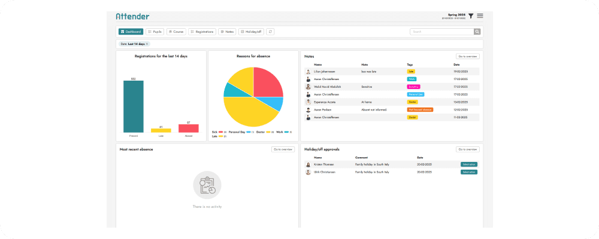This screenshot has height=239, width=599.
Task: Open the Holiday/off tab
Action: click(x=250, y=32)
